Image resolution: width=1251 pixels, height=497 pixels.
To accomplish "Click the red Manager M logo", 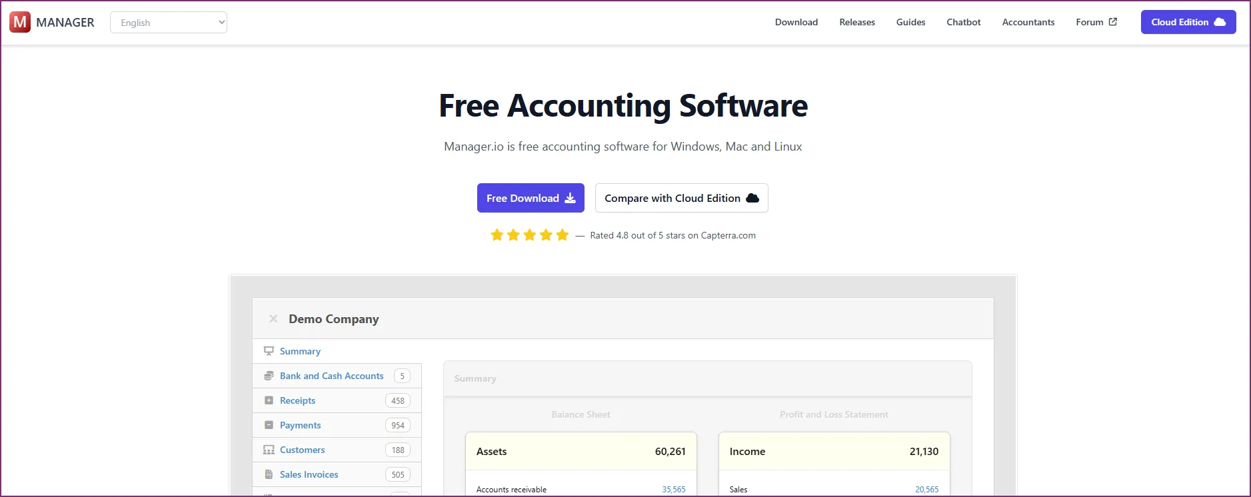I will coord(20,22).
